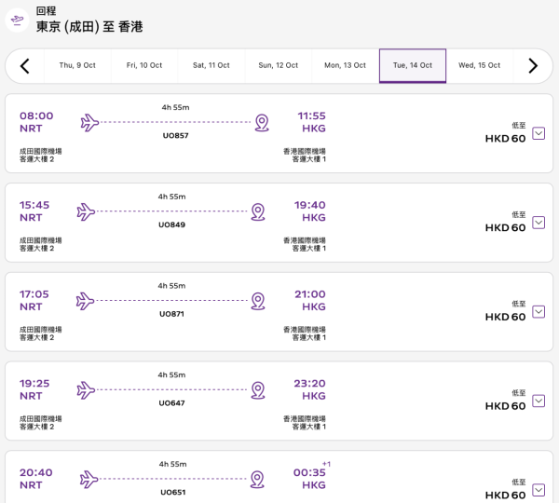Click flight number UO651

(173, 492)
